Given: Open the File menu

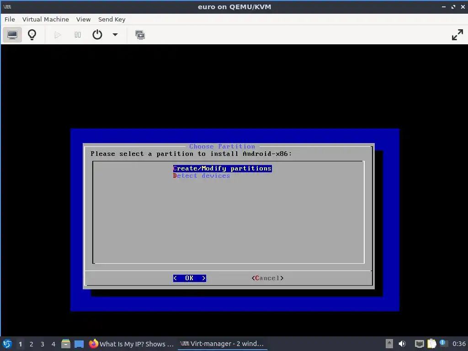Looking at the screenshot, I should coord(10,19).
